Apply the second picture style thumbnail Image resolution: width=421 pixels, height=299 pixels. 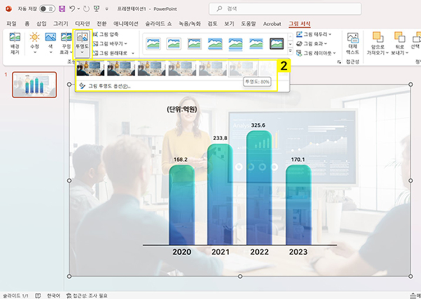173,44
